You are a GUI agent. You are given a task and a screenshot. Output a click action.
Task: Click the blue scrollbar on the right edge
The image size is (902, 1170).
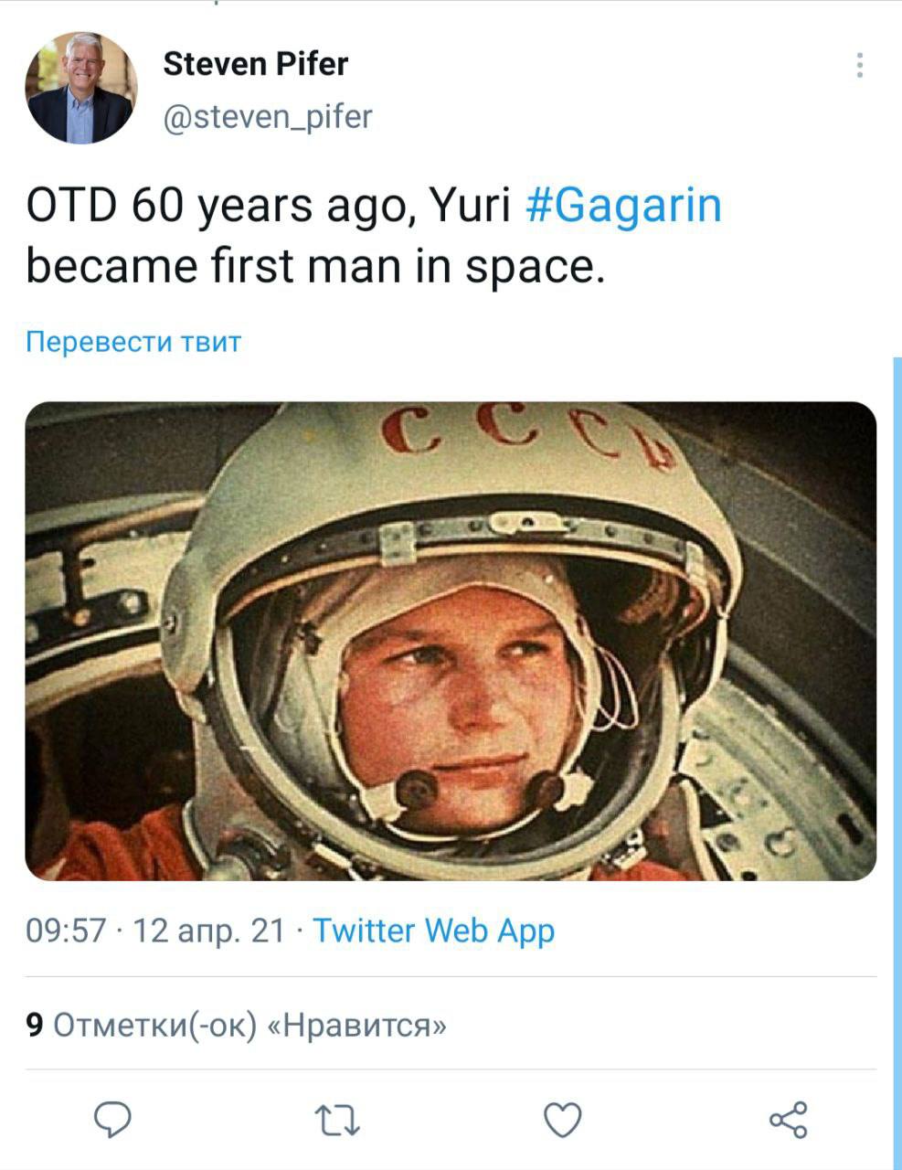click(897, 731)
